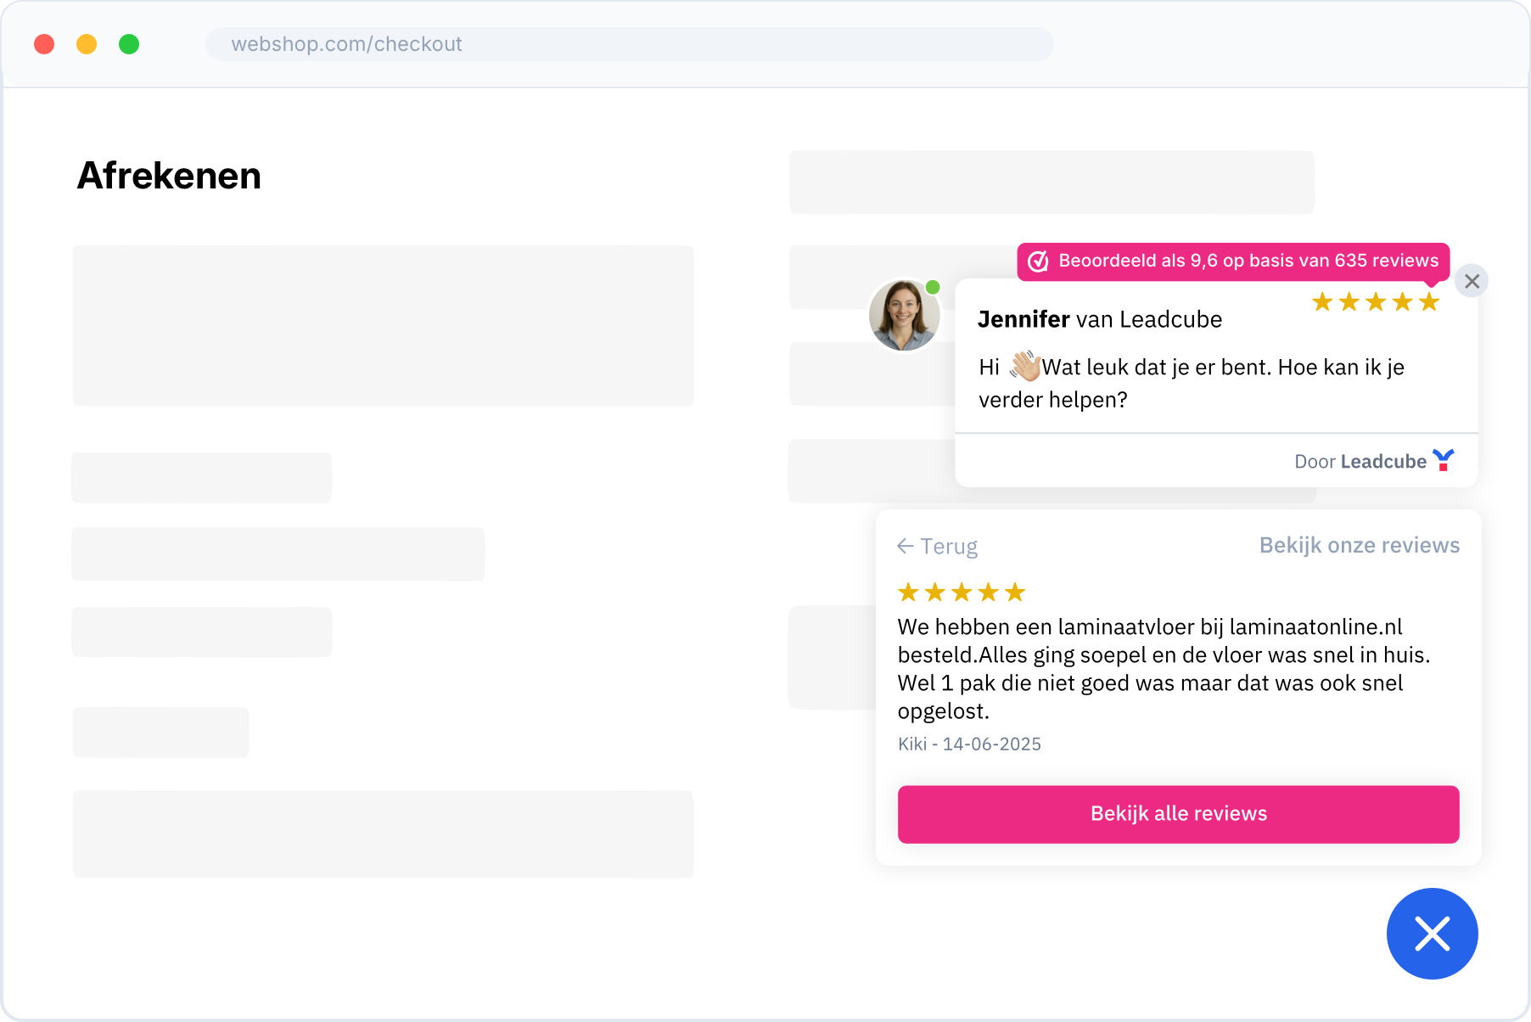The image size is (1531, 1022).
Task: Click the checkmark icon in the rating badge
Action: [1038, 261]
